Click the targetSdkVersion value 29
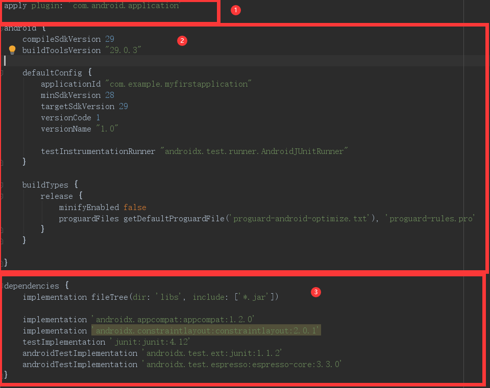490x388 pixels. click(124, 107)
